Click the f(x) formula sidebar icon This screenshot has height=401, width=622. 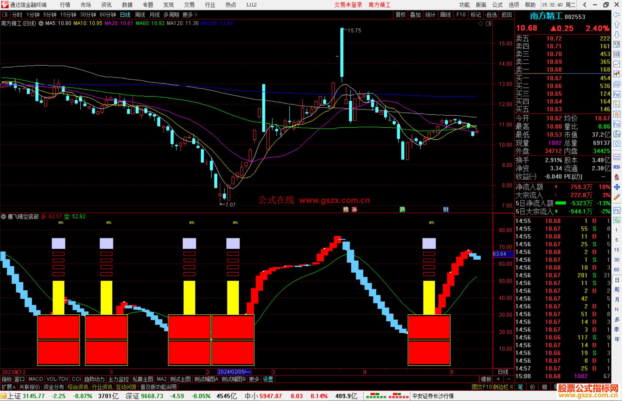pyautogui.click(x=617, y=134)
